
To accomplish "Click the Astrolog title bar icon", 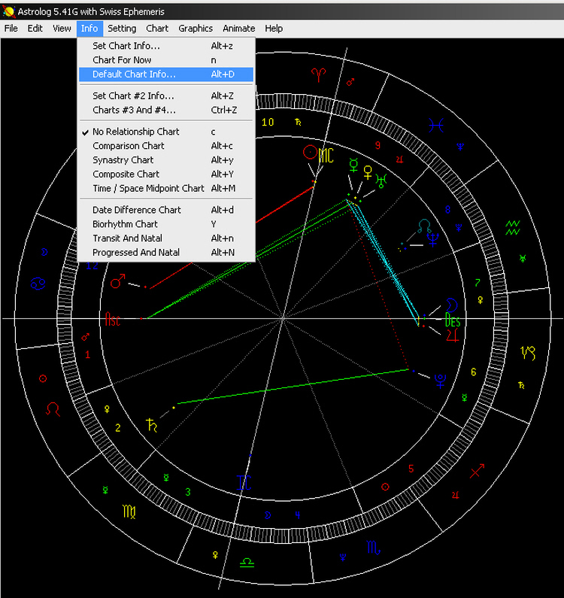I will pos(8,12).
